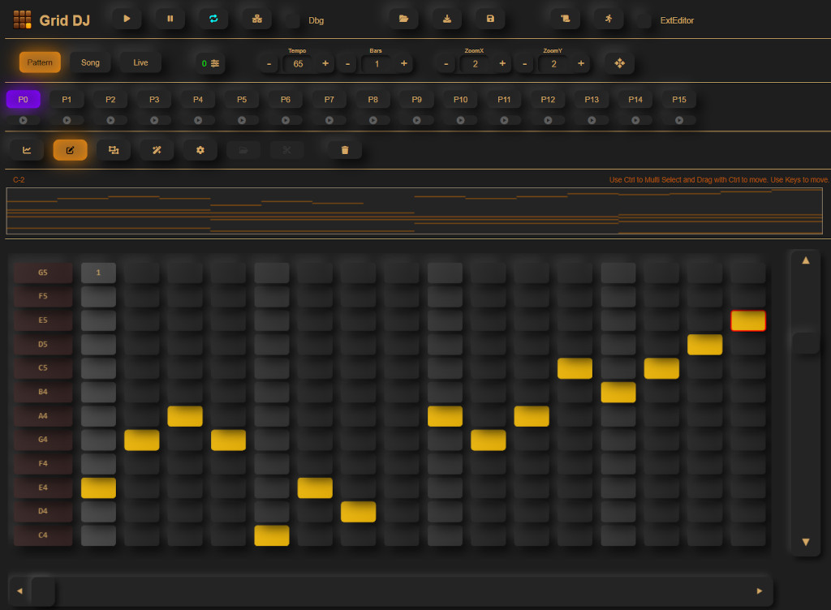Toggle the ExtEditor checkbox
Viewport: 831px width, 610px height.
pyautogui.click(x=644, y=20)
